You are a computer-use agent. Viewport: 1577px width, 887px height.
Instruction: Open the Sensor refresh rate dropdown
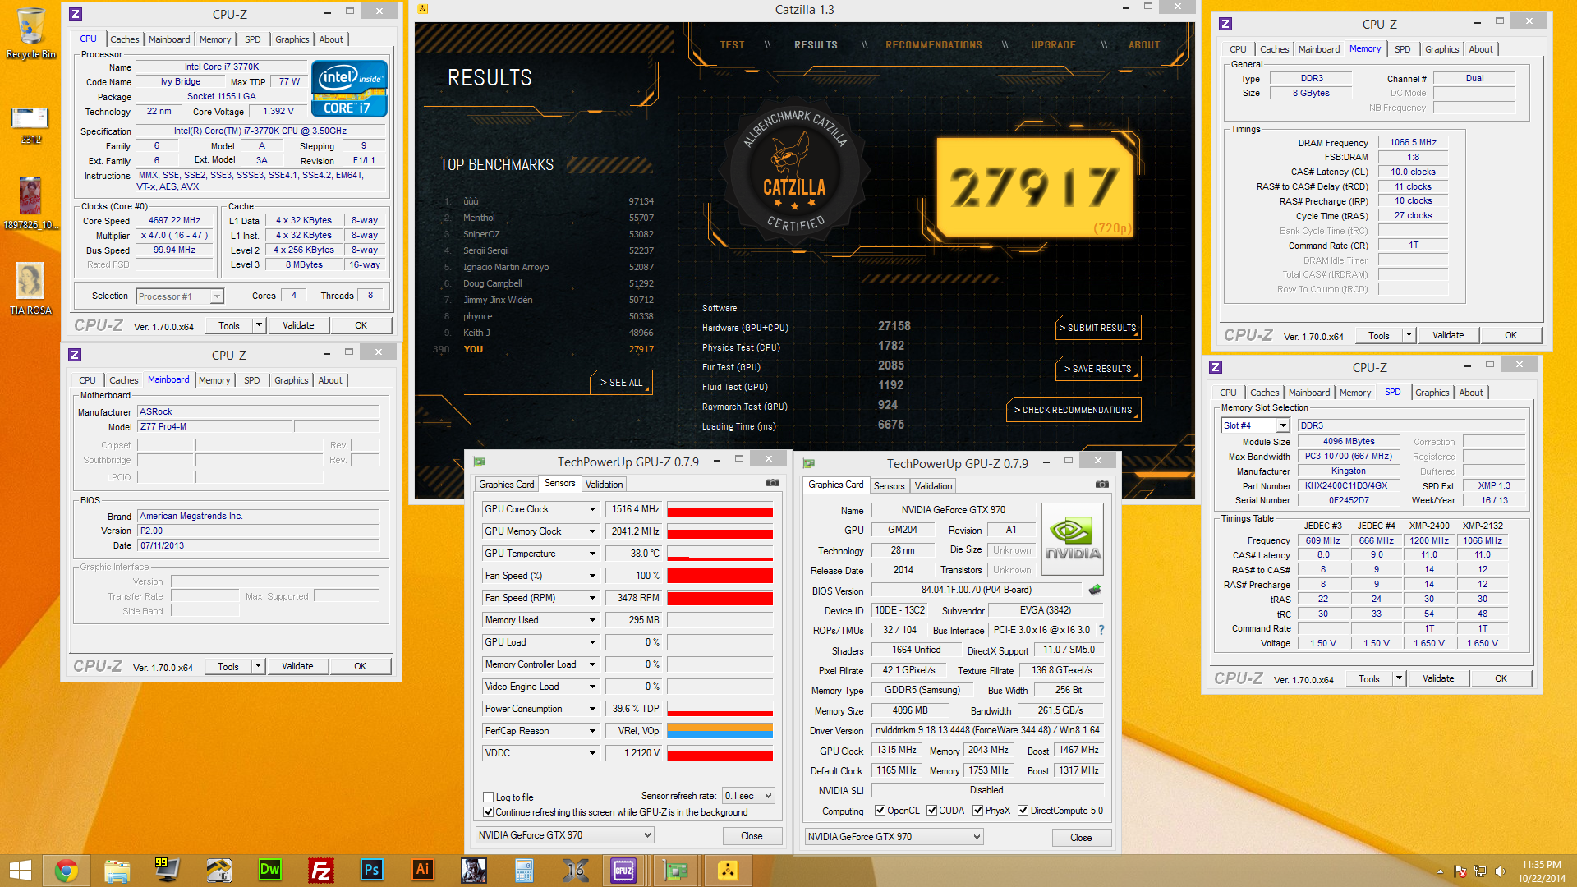pyautogui.click(x=748, y=795)
